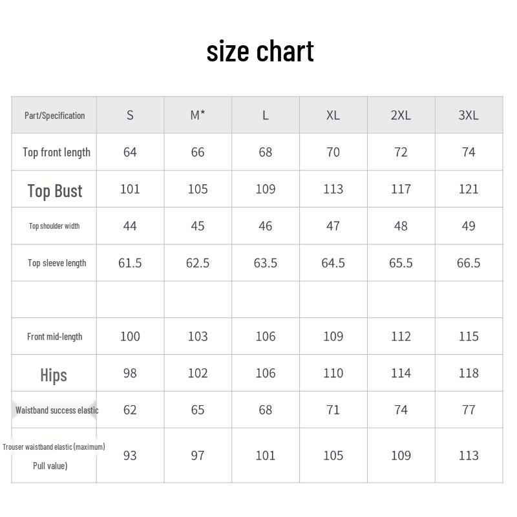This screenshot has height=517, width=517.
Task: Select the XL size column header
Action: [333, 115]
